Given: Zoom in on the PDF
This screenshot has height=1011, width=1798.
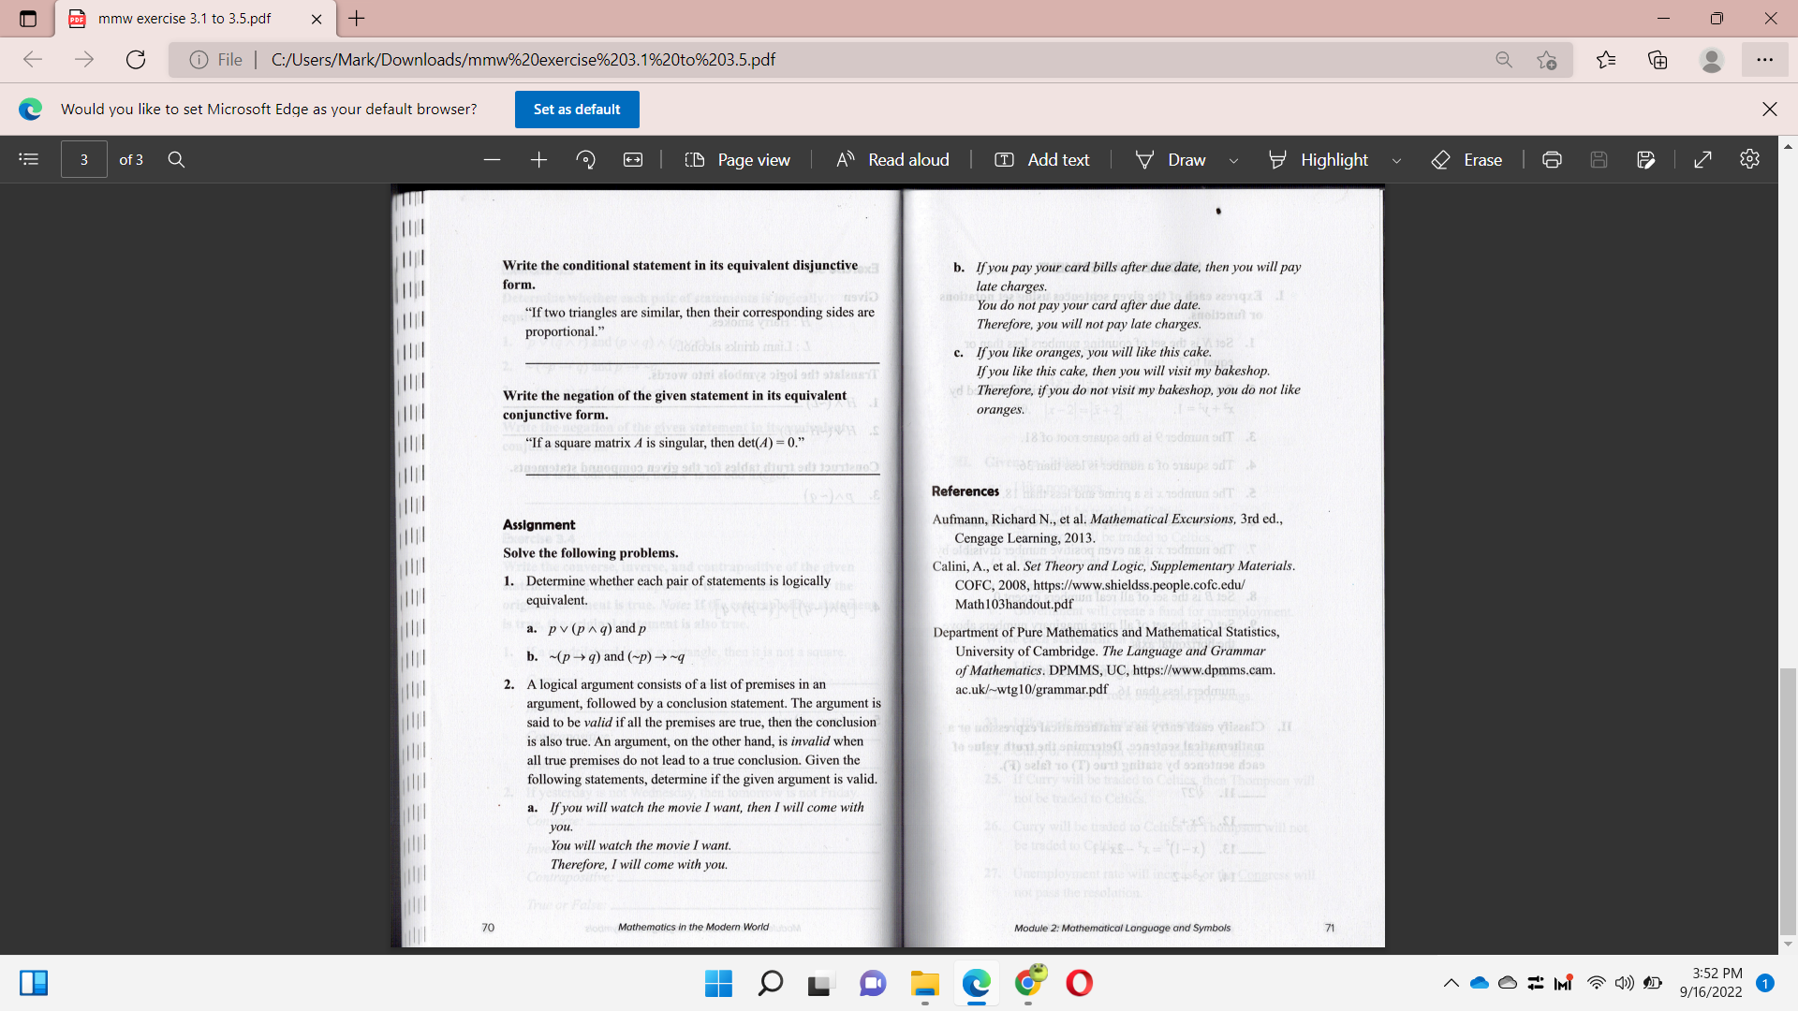Looking at the screenshot, I should pos(538,159).
